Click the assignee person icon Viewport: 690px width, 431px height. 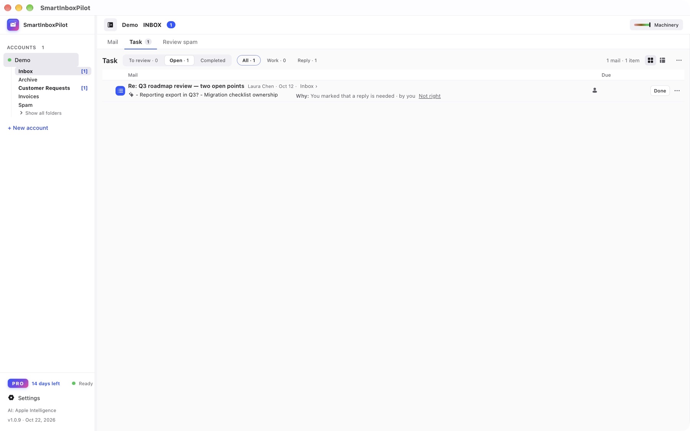[595, 90]
